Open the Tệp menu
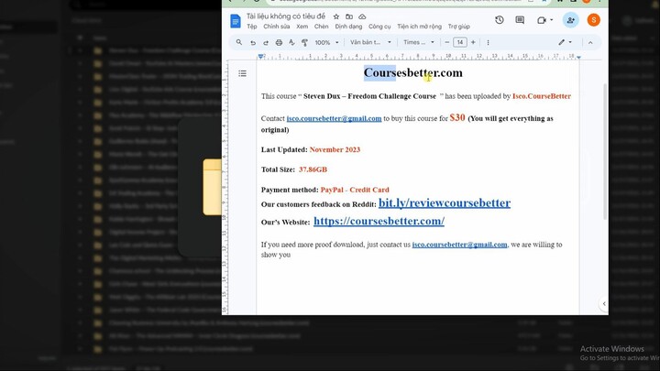Image resolution: width=660 pixels, height=371 pixels. [x=252, y=27]
